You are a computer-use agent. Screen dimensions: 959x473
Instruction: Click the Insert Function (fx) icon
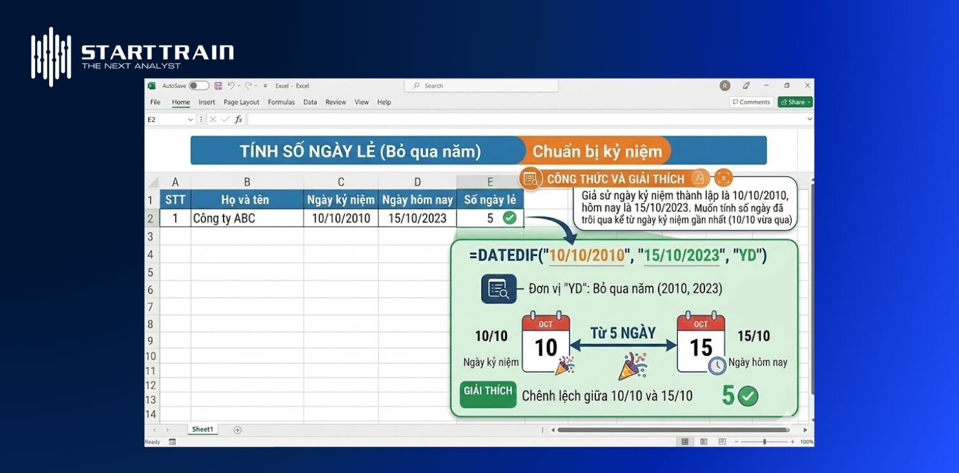pyautogui.click(x=238, y=119)
